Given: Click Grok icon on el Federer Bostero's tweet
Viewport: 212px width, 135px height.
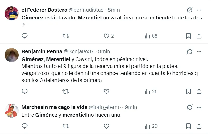Looking at the screenshot, I should (x=190, y=10).
